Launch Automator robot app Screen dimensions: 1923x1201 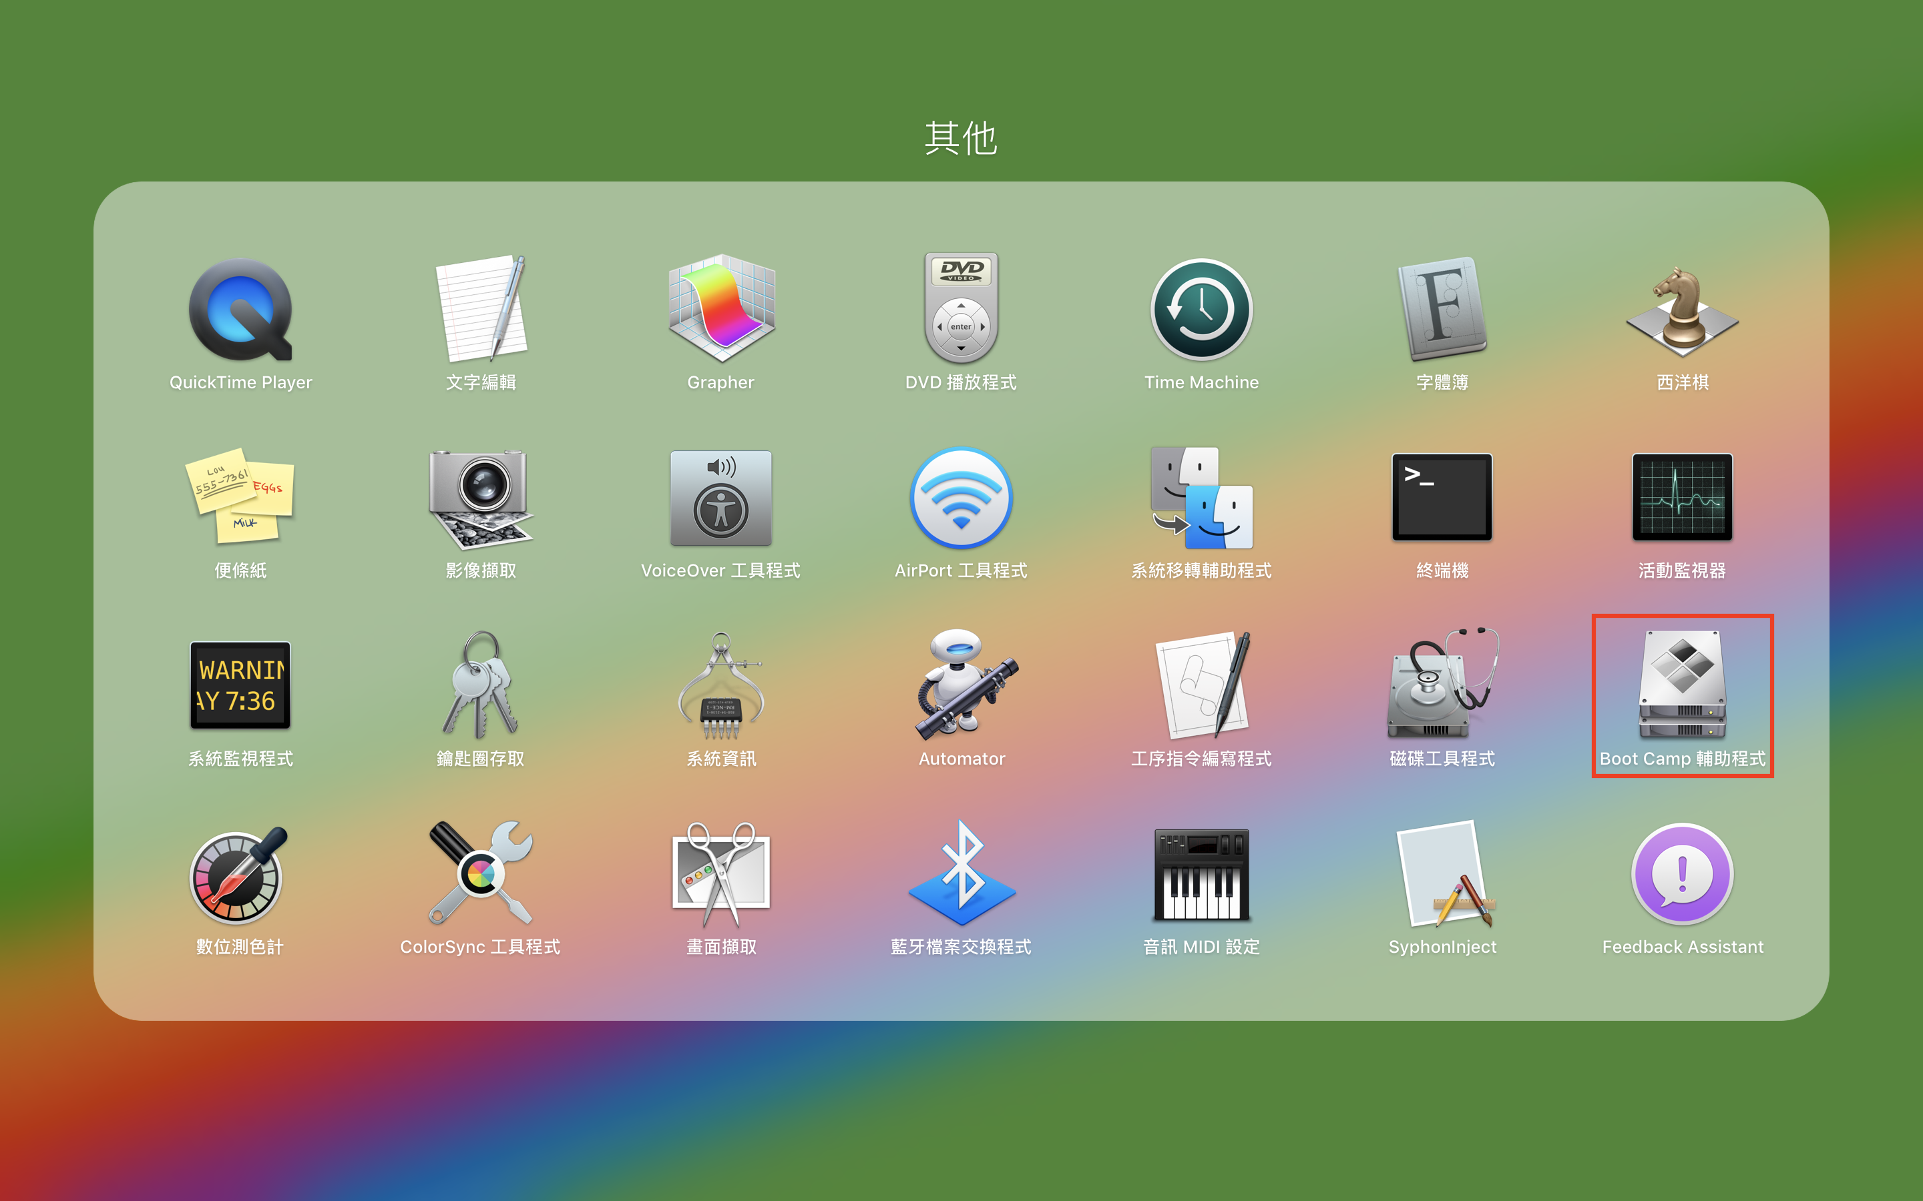[965, 685]
